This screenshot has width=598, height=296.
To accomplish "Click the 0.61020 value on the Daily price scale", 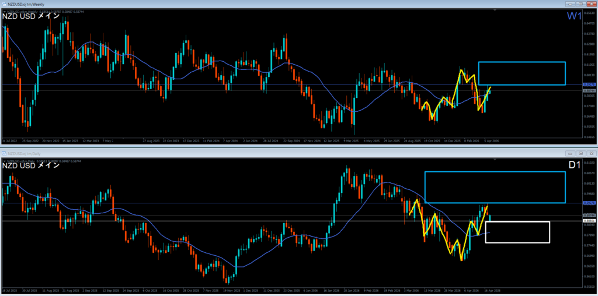I will 589,163.
